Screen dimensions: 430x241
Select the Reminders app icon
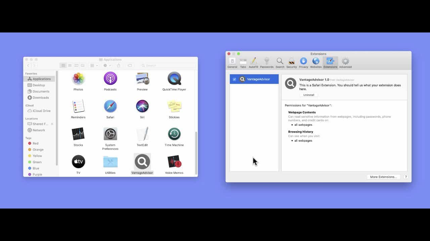coord(78,106)
